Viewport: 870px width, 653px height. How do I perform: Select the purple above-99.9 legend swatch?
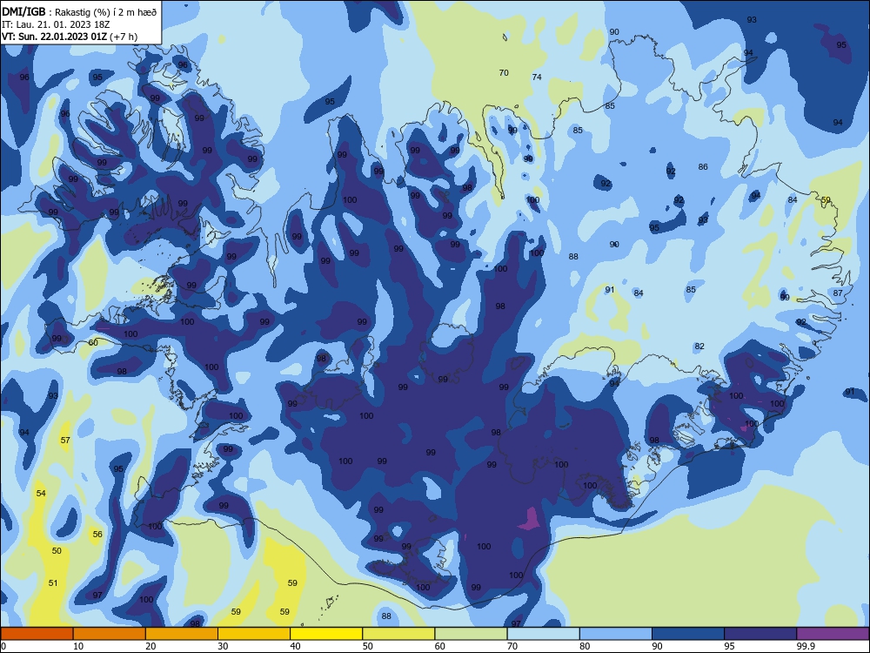(833, 634)
